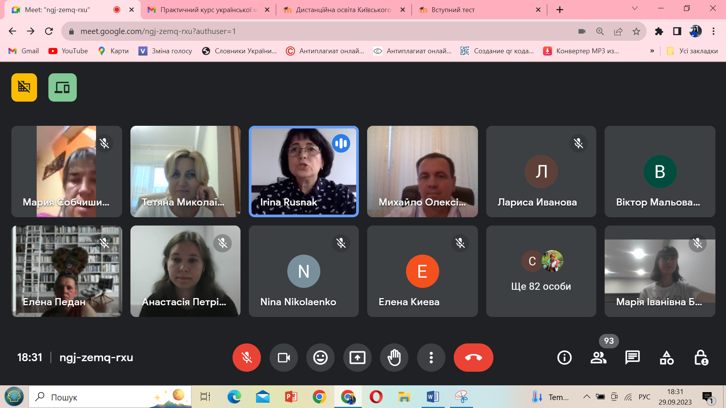Viewport: 726px width, 408px height.
Task: Raise your hand in the meeting
Action: [x=394, y=357]
